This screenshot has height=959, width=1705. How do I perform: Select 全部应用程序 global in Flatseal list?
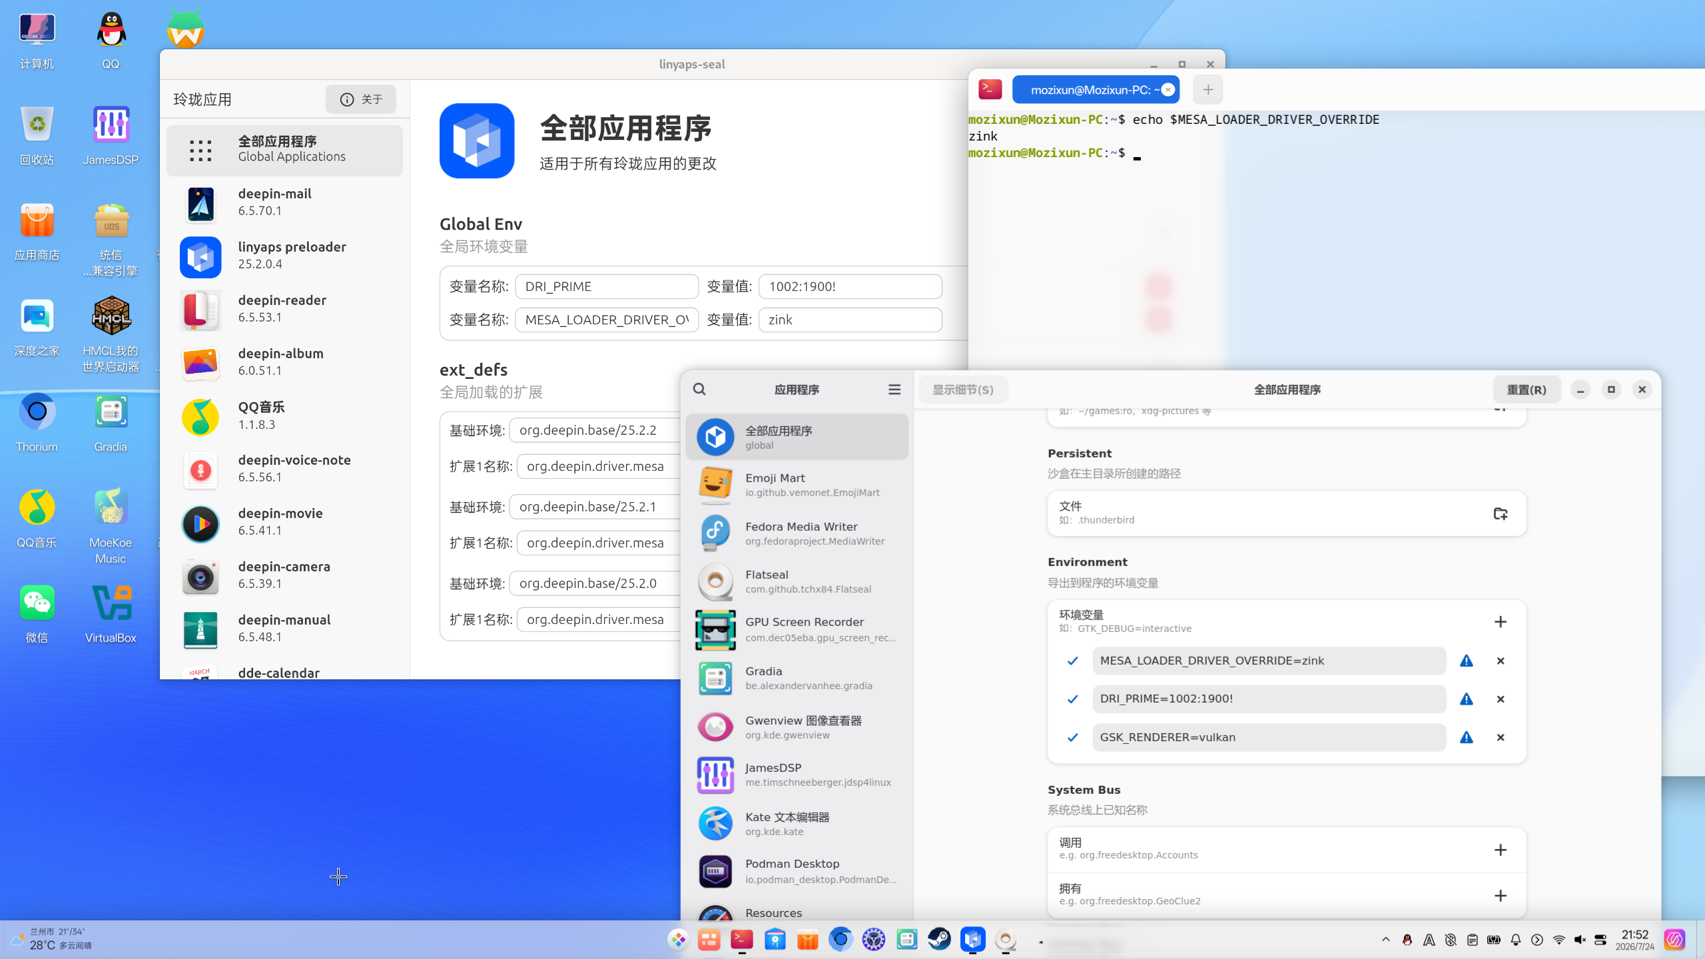click(x=797, y=437)
